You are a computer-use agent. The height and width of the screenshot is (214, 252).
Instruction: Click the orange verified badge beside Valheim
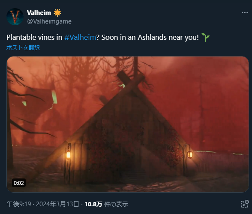57,13
